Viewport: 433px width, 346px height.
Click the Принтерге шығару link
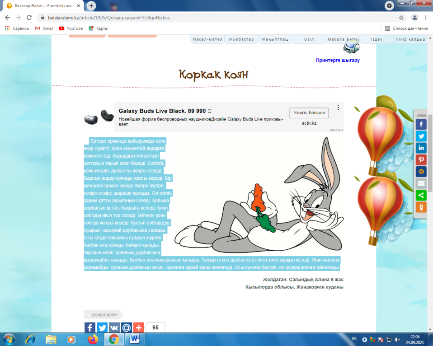coord(338,60)
